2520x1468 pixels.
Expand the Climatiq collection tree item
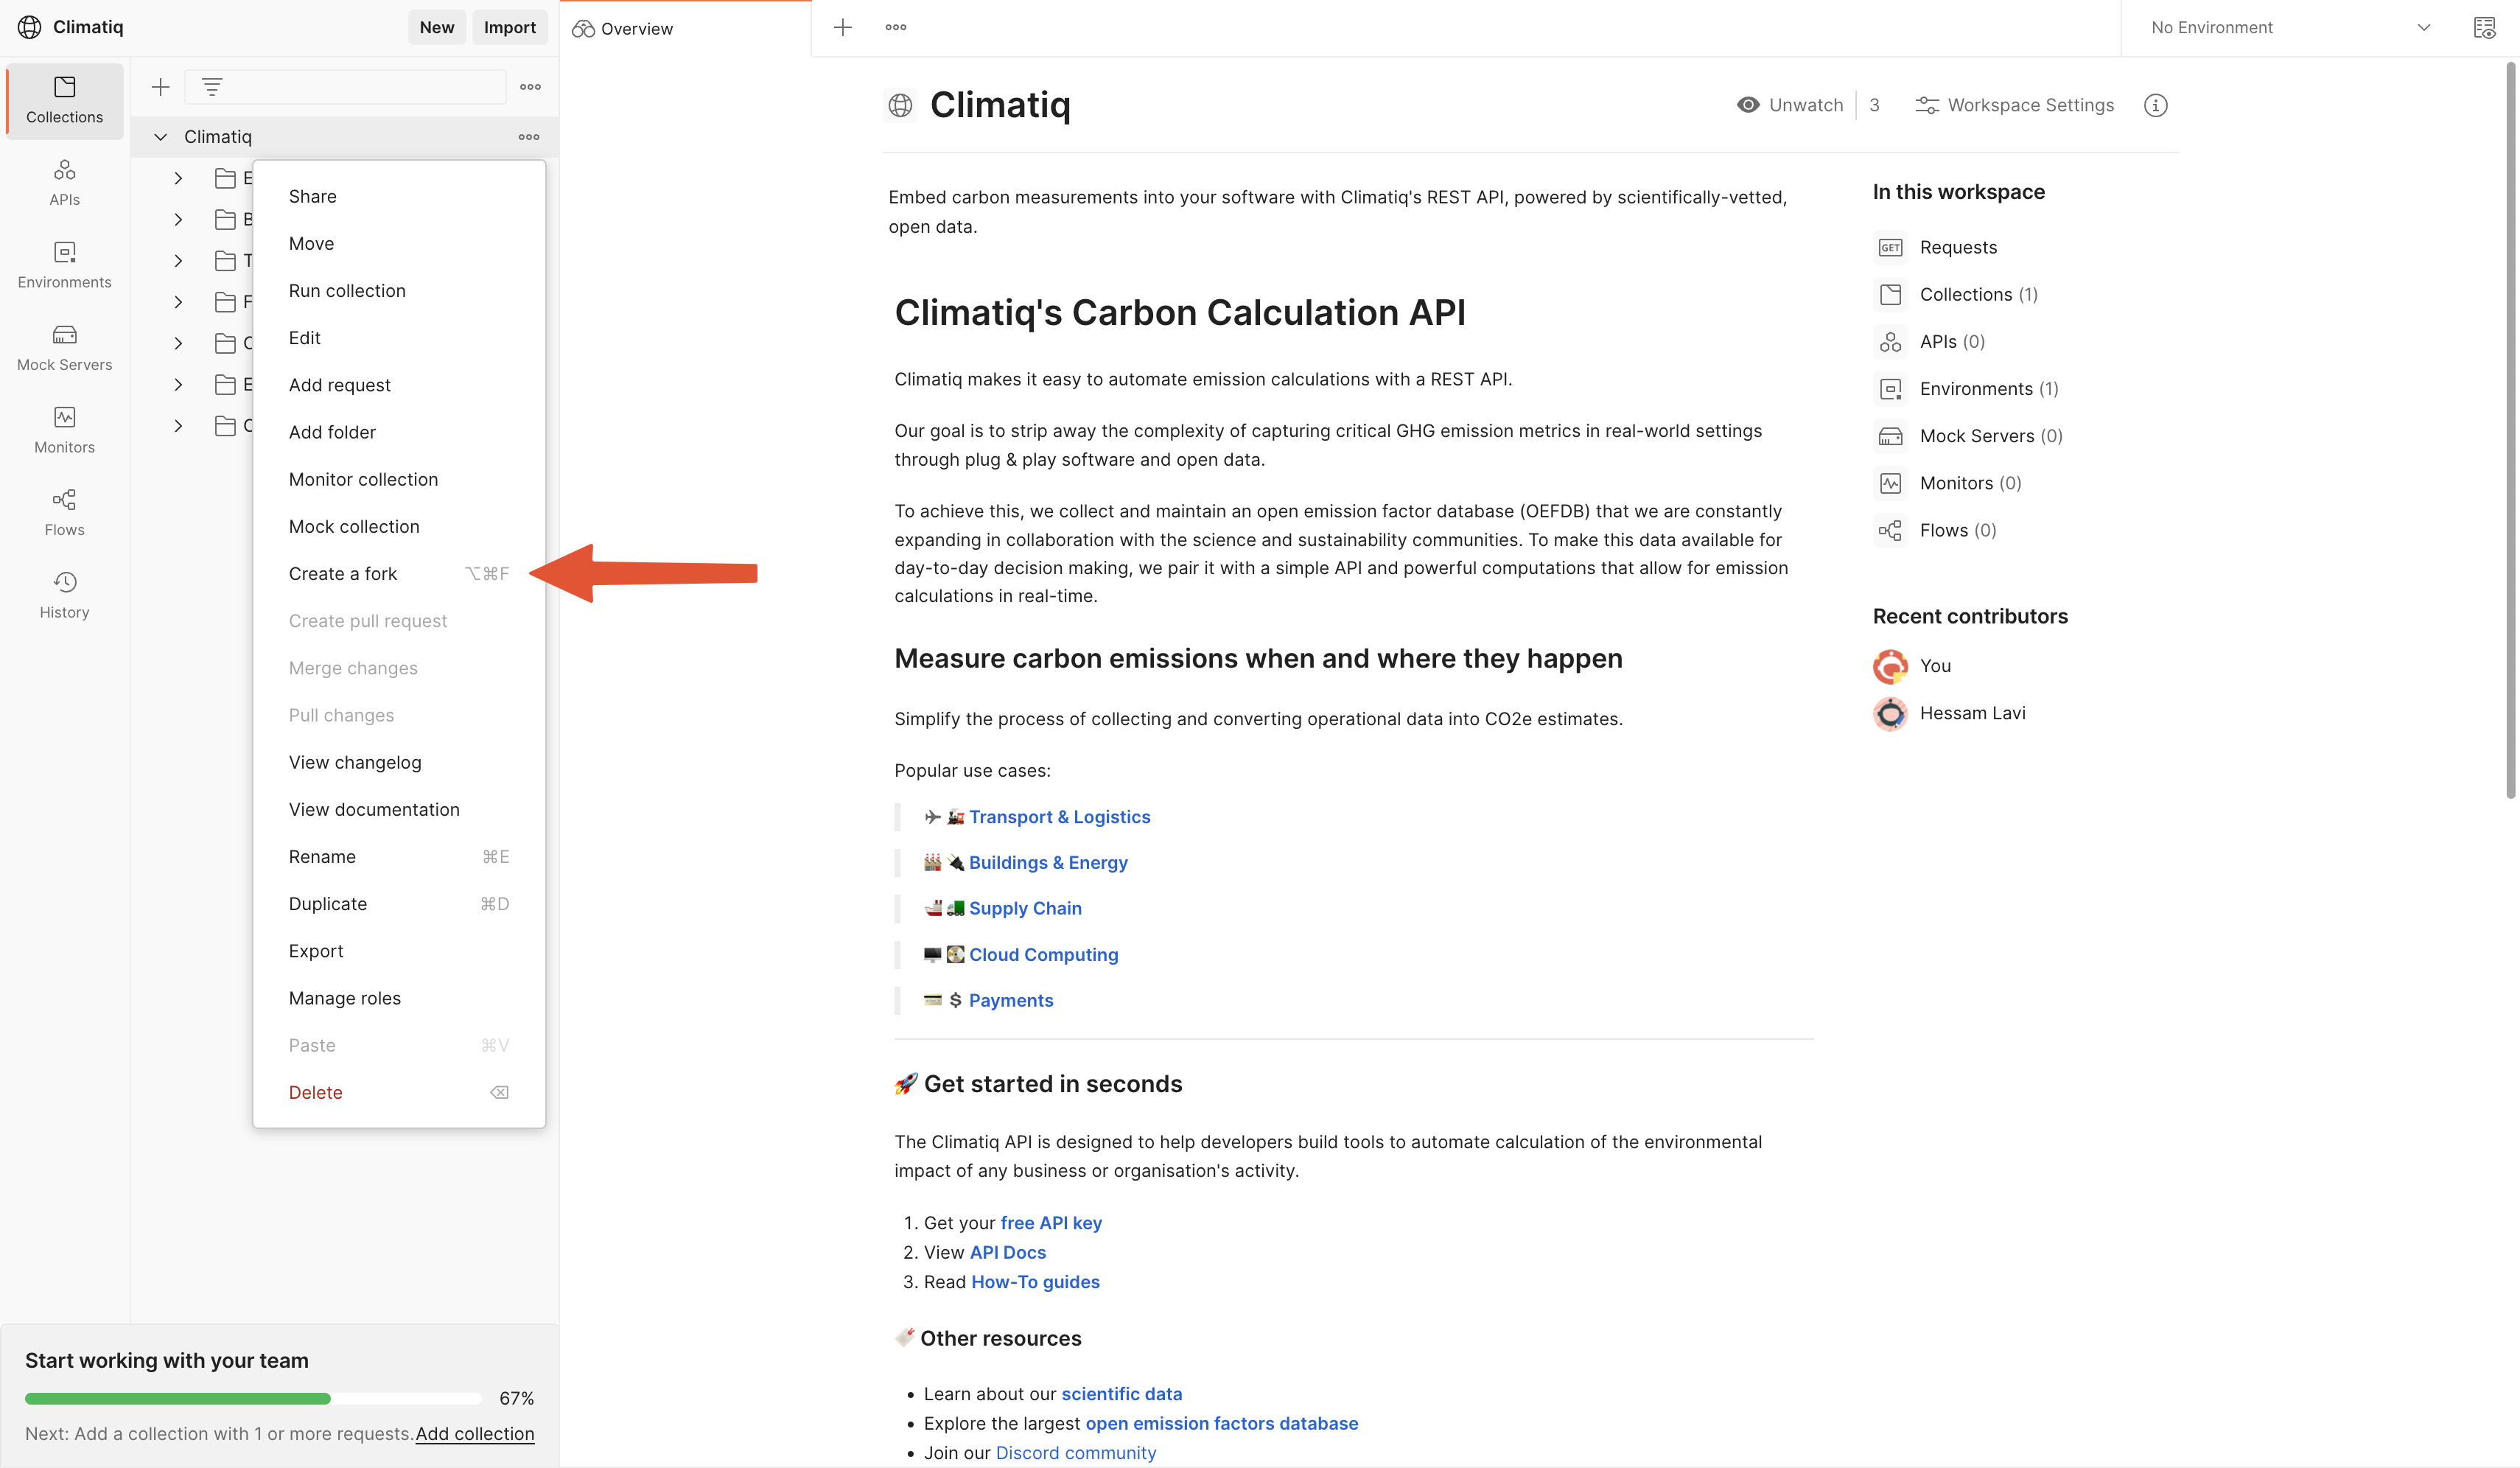pyautogui.click(x=161, y=136)
